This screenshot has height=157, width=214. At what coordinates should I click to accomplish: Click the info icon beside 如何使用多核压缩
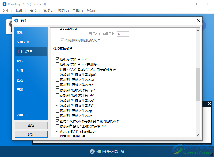(92, 151)
